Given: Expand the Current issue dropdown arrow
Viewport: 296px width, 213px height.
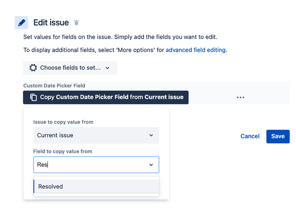Looking at the screenshot, I should tap(151, 135).
